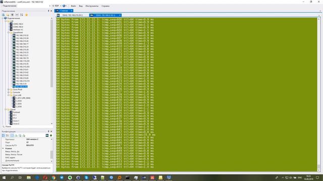Viewport: 323px width, 181px height.
Task: Open the quick connect address dropdown arrow
Action: coord(49,6)
